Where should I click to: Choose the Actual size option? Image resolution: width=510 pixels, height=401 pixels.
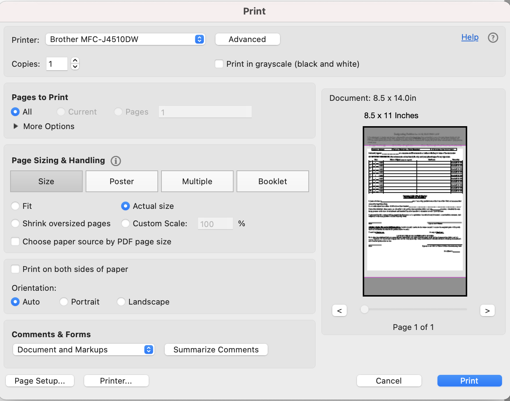point(126,206)
